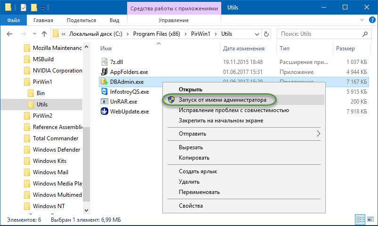Screen dimensions: 378x226
Task: Click the PirWin1 folder icon in tree
Action: click(x=27, y=82)
